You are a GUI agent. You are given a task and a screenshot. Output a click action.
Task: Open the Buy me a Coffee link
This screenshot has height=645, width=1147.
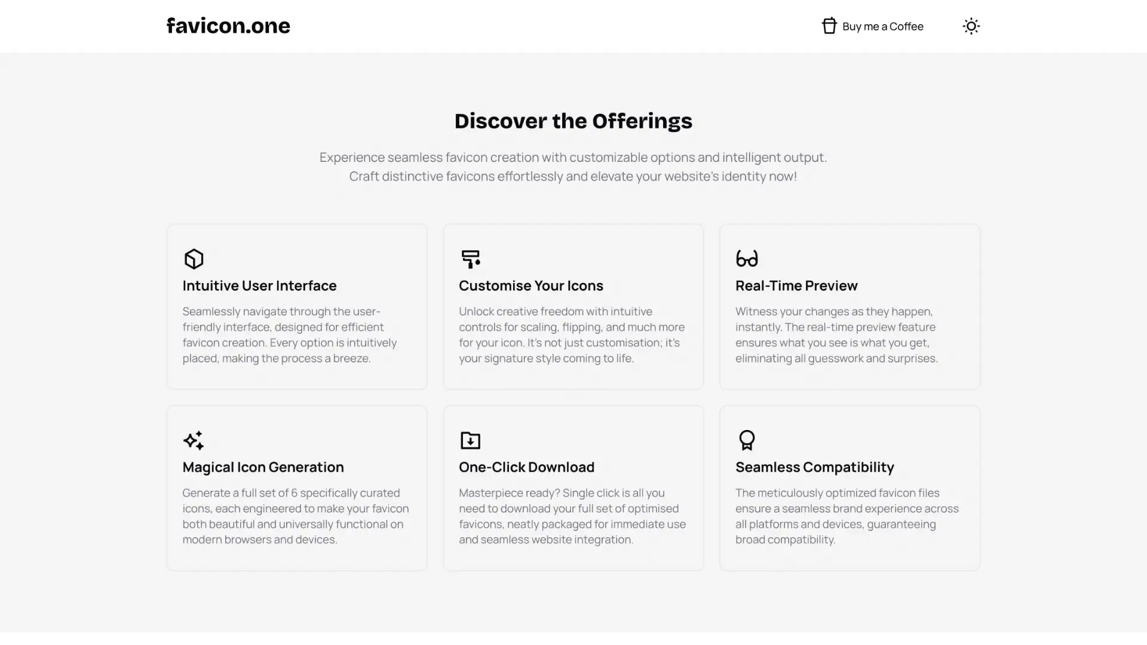(882, 26)
